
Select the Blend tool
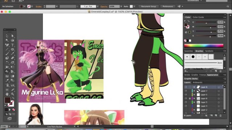12,81
